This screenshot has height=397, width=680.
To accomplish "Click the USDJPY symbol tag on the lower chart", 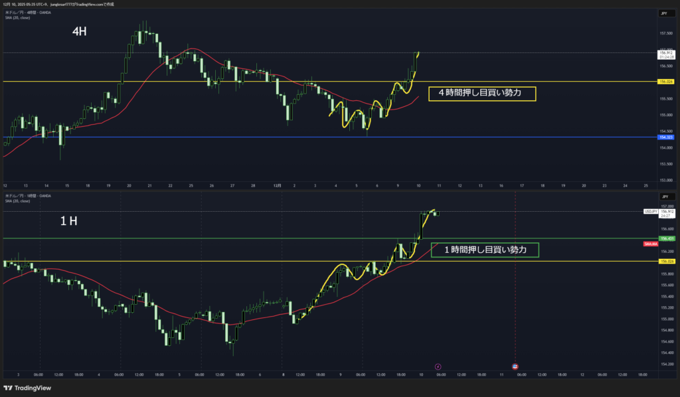I will (x=650, y=211).
